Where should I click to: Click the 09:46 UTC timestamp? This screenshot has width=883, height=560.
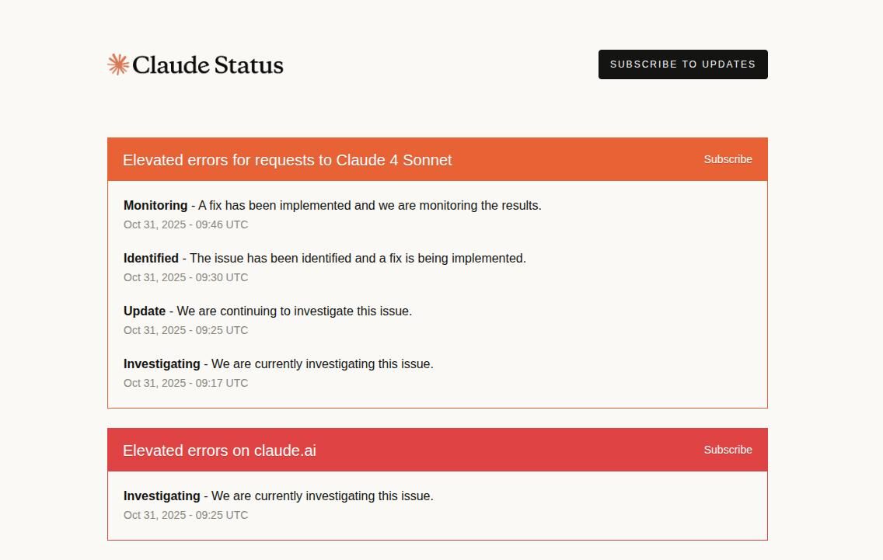tap(186, 225)
